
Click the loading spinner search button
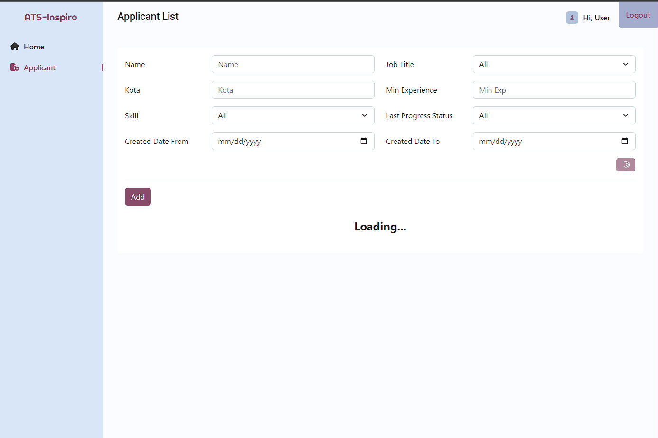(x=626, y=165)
